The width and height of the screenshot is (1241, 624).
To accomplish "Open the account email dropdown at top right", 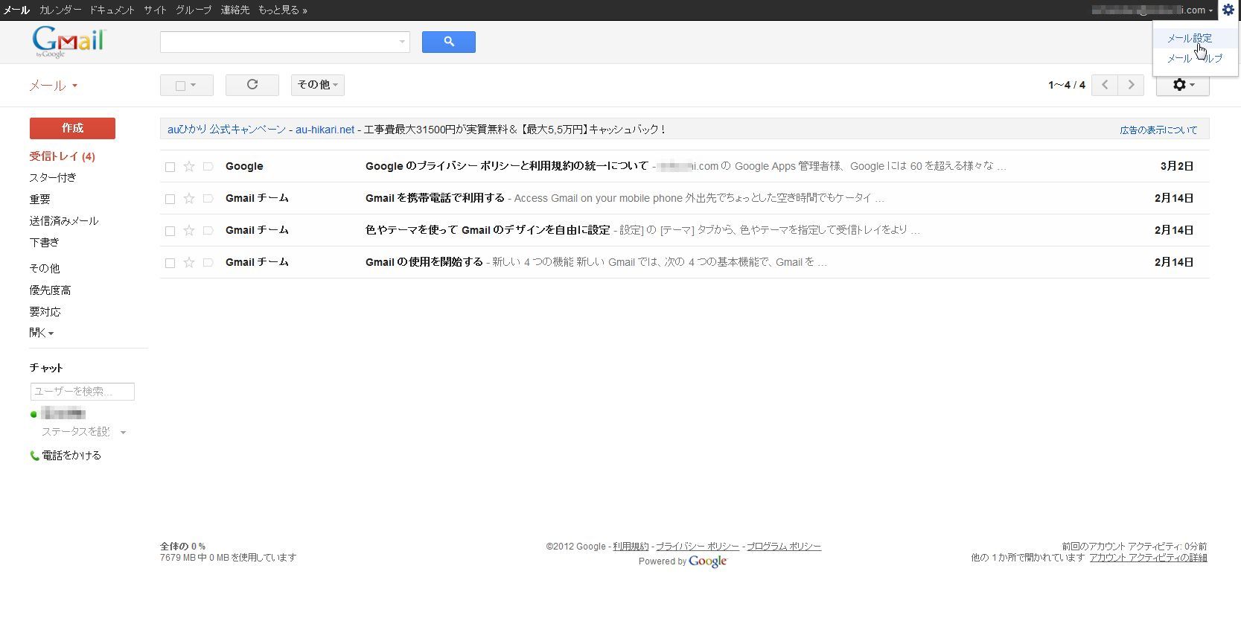I will 1152,10.
